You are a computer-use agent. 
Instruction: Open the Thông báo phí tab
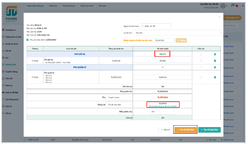coord(69,6)
